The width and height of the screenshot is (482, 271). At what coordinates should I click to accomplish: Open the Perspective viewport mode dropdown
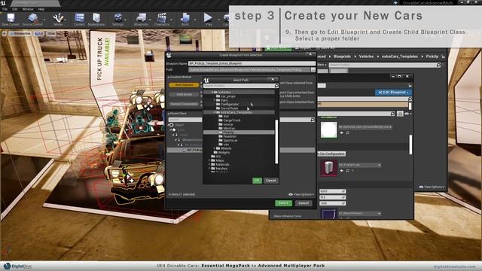click(20, 33)
